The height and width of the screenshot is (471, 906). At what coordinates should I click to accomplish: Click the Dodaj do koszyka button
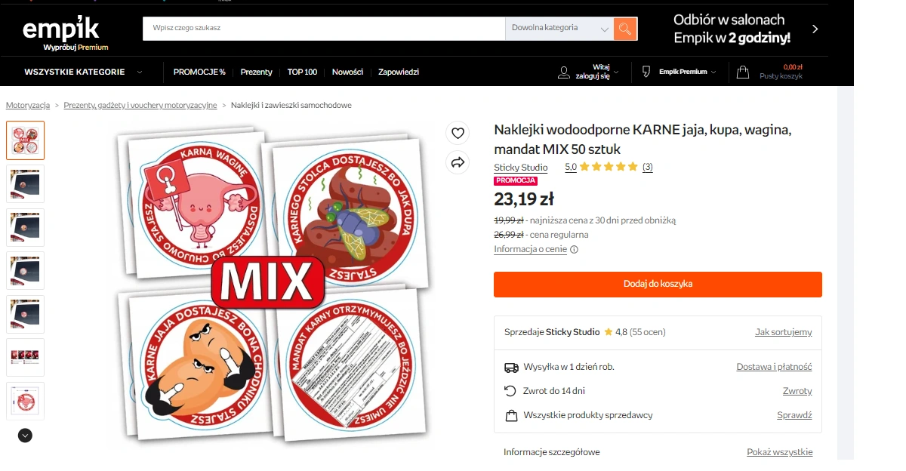click(x=658, y=285)
